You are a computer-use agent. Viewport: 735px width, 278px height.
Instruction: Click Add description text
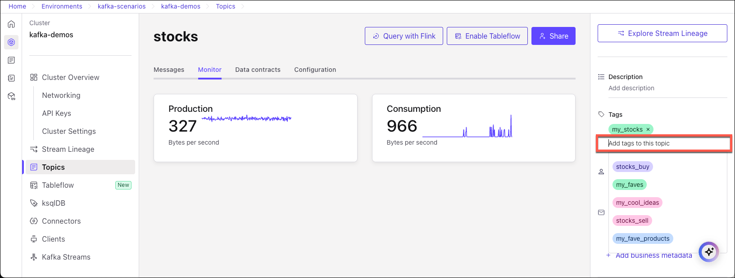point(631,88)
